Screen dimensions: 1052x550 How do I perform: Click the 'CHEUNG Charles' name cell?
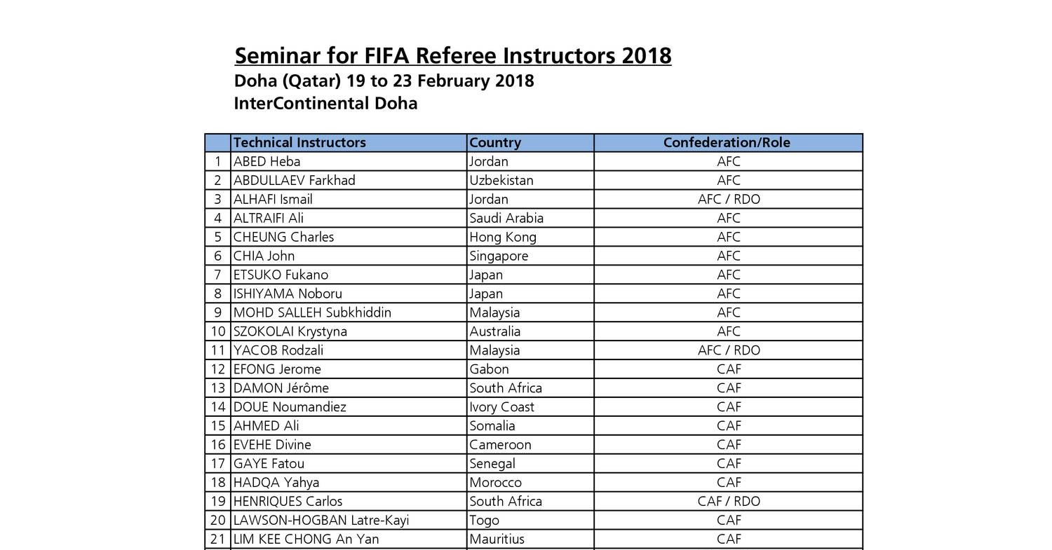[283, 237]
